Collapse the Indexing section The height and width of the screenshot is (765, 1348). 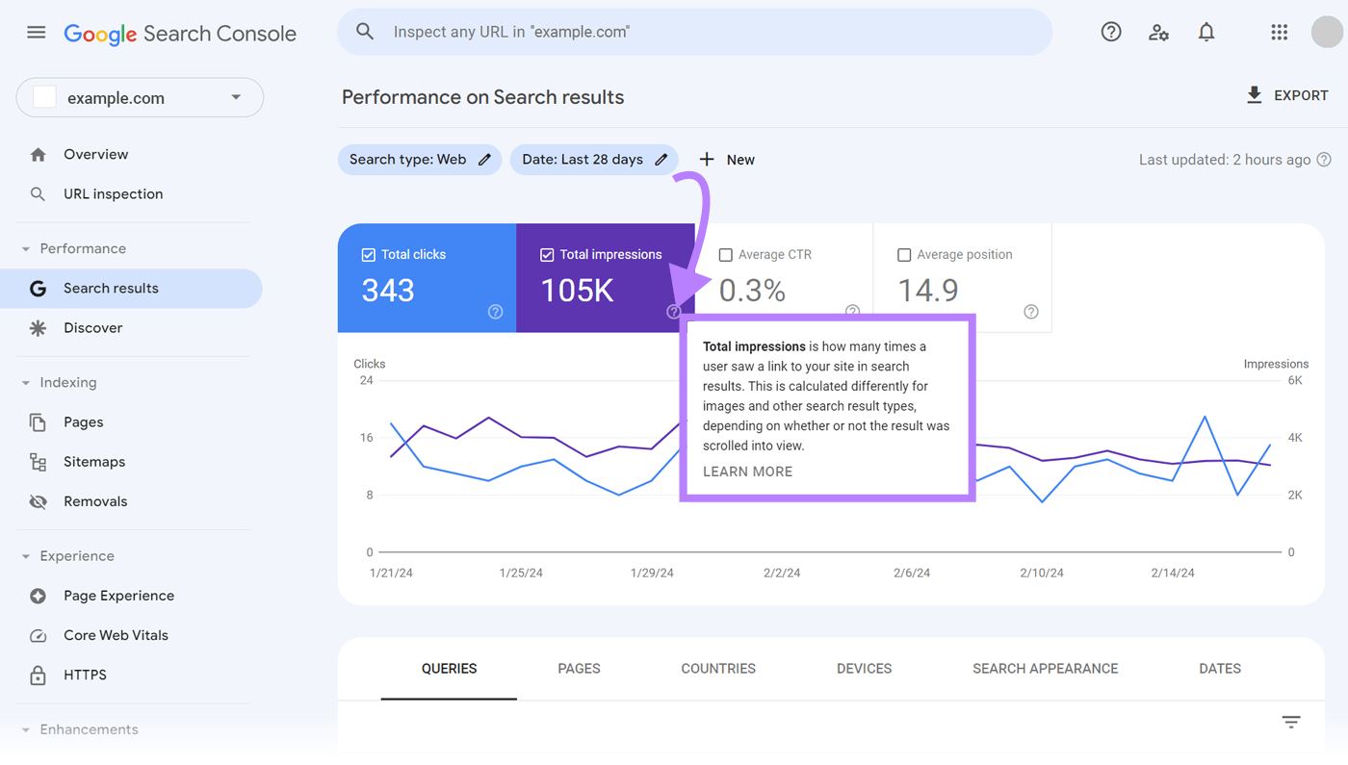click(x=25, y=382)
